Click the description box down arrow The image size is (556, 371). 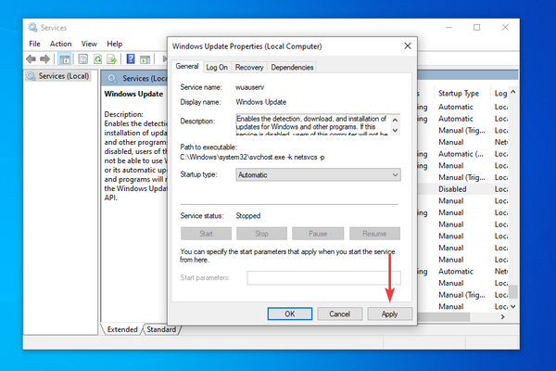click(396, 130)
